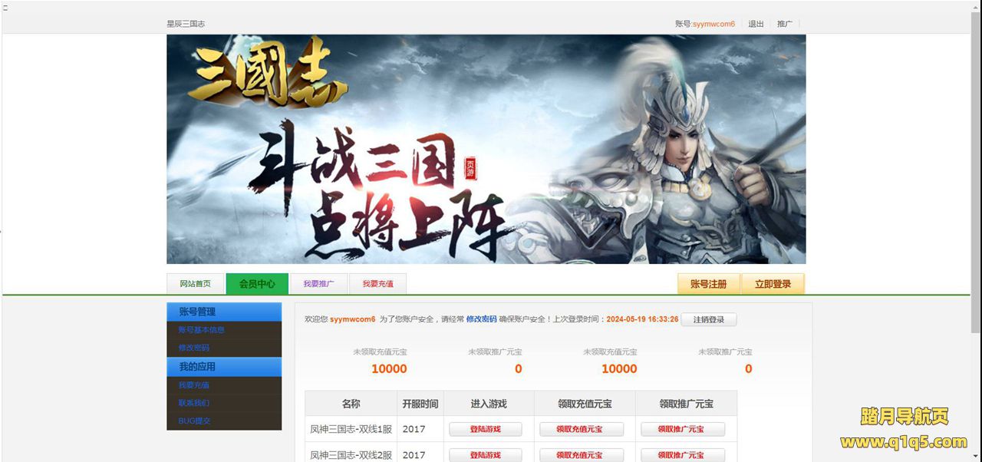Click the page's vertical scrollbar
Screen dimensions: 982x462
point(976,230)
